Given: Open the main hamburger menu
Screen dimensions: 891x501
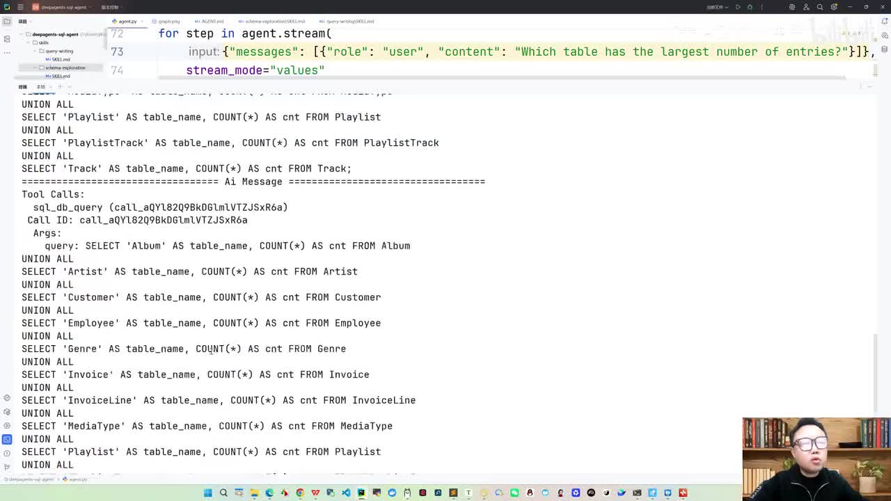Looking at the screenshot, I should pyautogui.click(x=21, y=7).
